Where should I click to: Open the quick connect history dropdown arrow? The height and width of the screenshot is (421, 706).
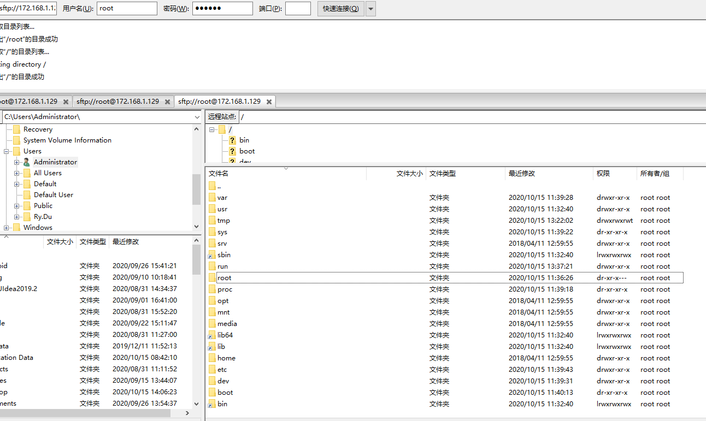(370, 9)
